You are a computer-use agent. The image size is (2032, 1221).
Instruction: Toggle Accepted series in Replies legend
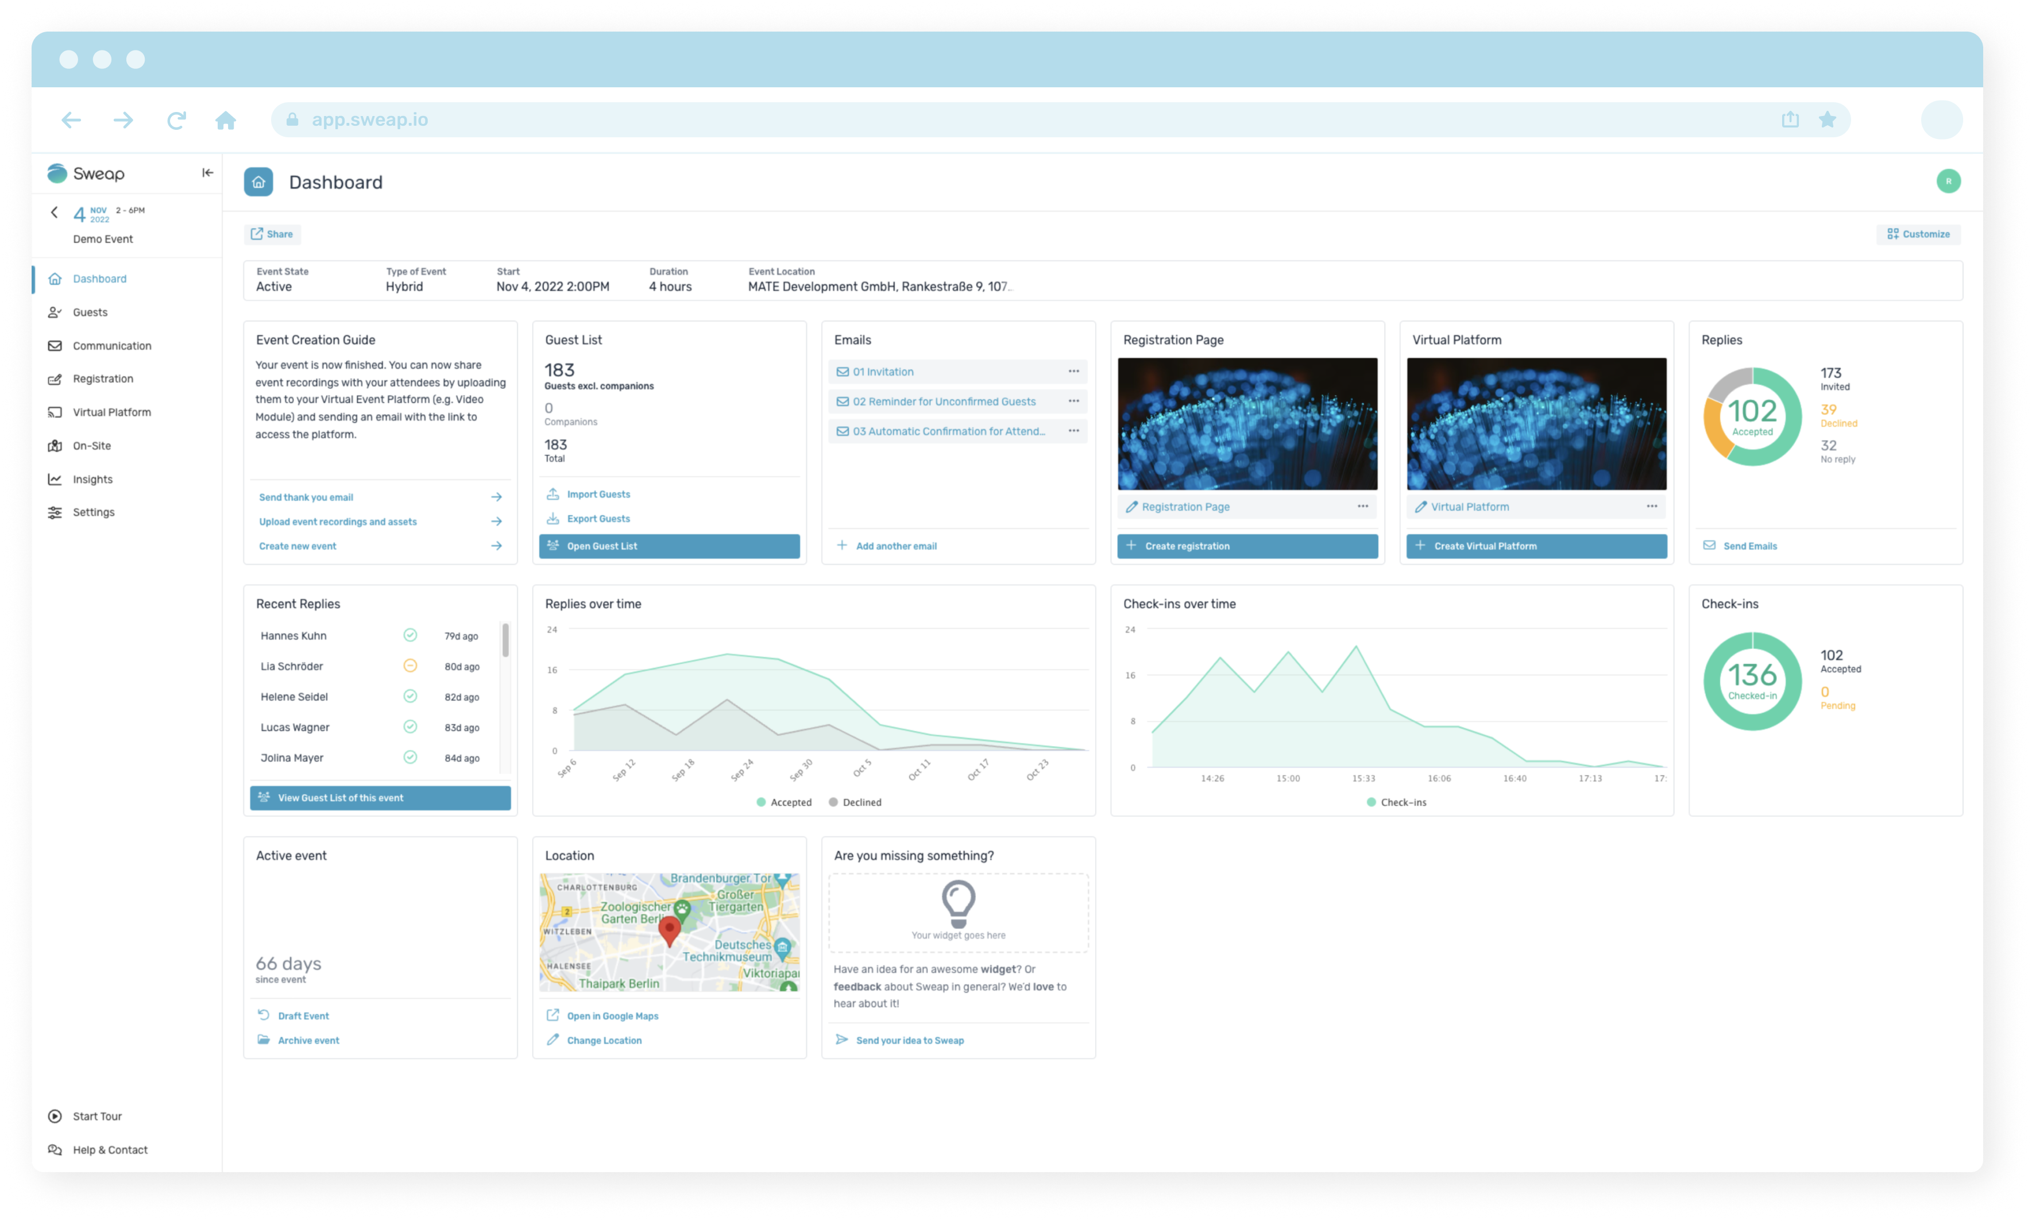click(x=783, y=802)
